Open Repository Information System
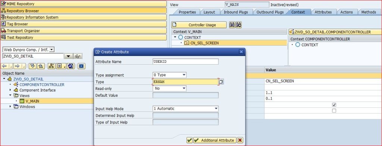This screenshot has height=146, width=382. tap(84, 17)
